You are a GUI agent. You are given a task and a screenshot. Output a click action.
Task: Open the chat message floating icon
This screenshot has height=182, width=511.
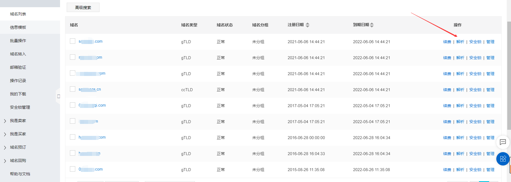tap(503, 142)
